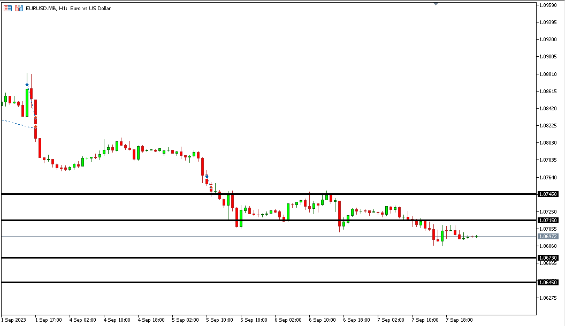Click the 1.07450 price label on axis

(x=548, y=194)
